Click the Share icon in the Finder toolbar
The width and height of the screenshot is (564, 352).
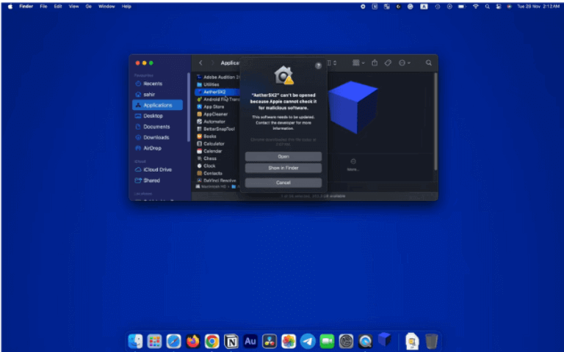point(375,62)
